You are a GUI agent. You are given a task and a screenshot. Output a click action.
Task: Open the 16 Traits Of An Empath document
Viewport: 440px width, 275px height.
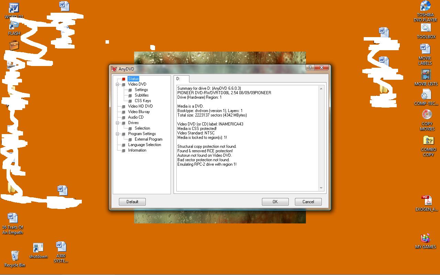click(x=13, y=224)
